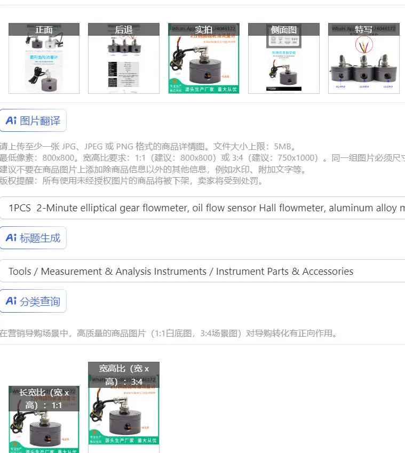Click the 侧面图 label on the fourth image
This screenshot has width=405, height=453.
pyautogui.click(x=284, y=29)
